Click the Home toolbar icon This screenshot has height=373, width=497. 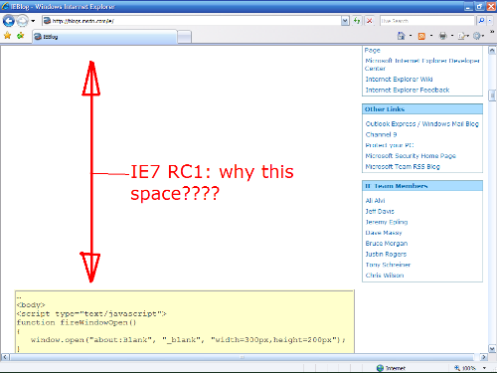coord(402,36)
